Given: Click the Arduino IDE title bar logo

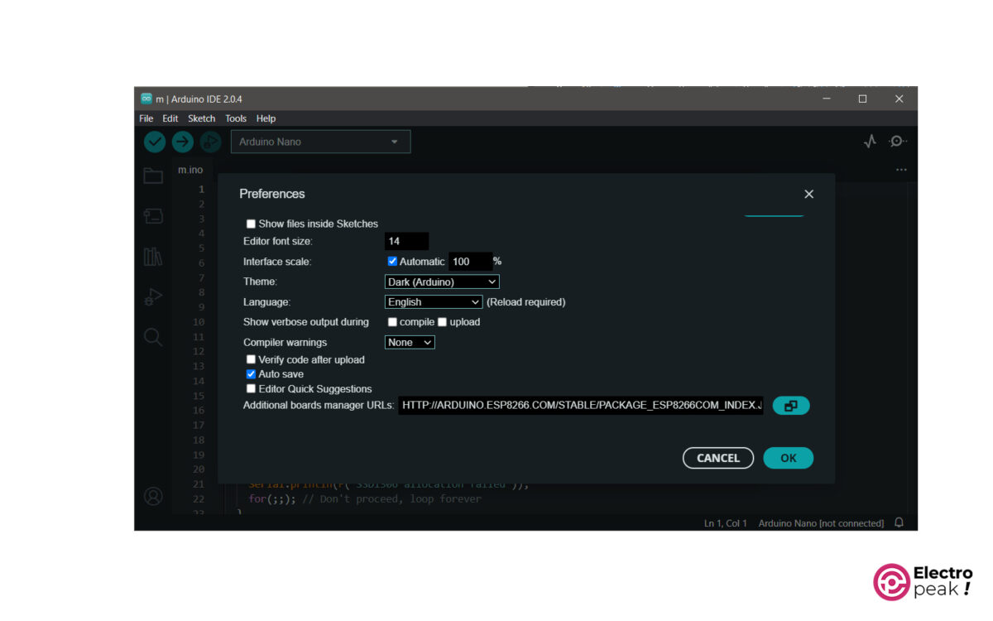Looking at the screenshot, I should tap(146, 99).
